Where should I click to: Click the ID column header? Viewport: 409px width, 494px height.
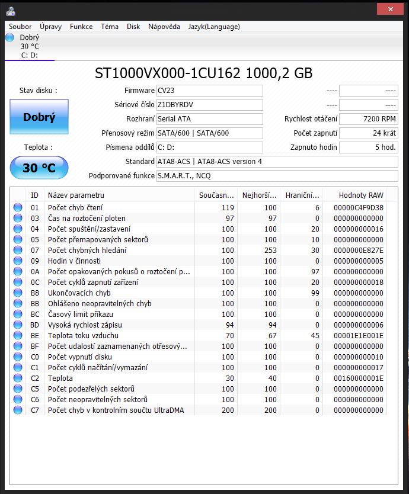(35, 195)
